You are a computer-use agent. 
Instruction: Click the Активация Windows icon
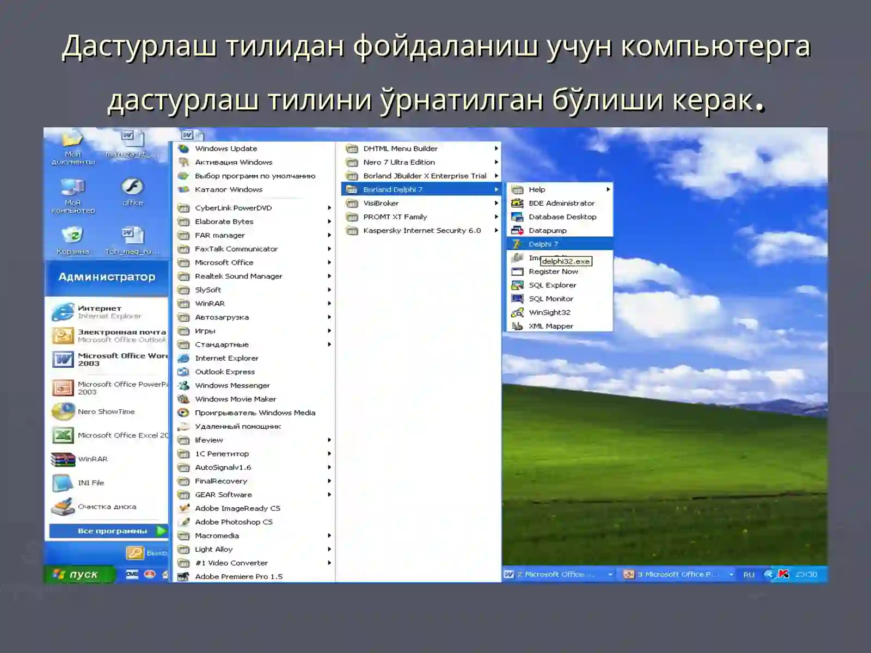click(184, 162)
